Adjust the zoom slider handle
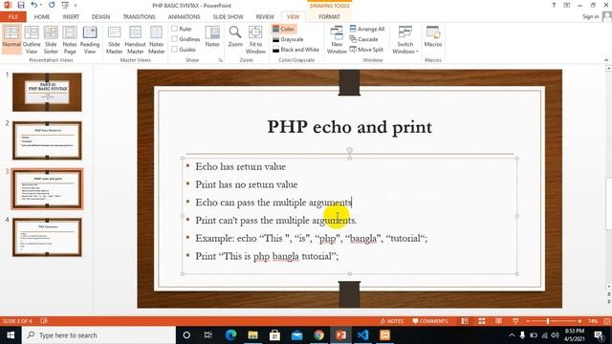 click(548, 321)
